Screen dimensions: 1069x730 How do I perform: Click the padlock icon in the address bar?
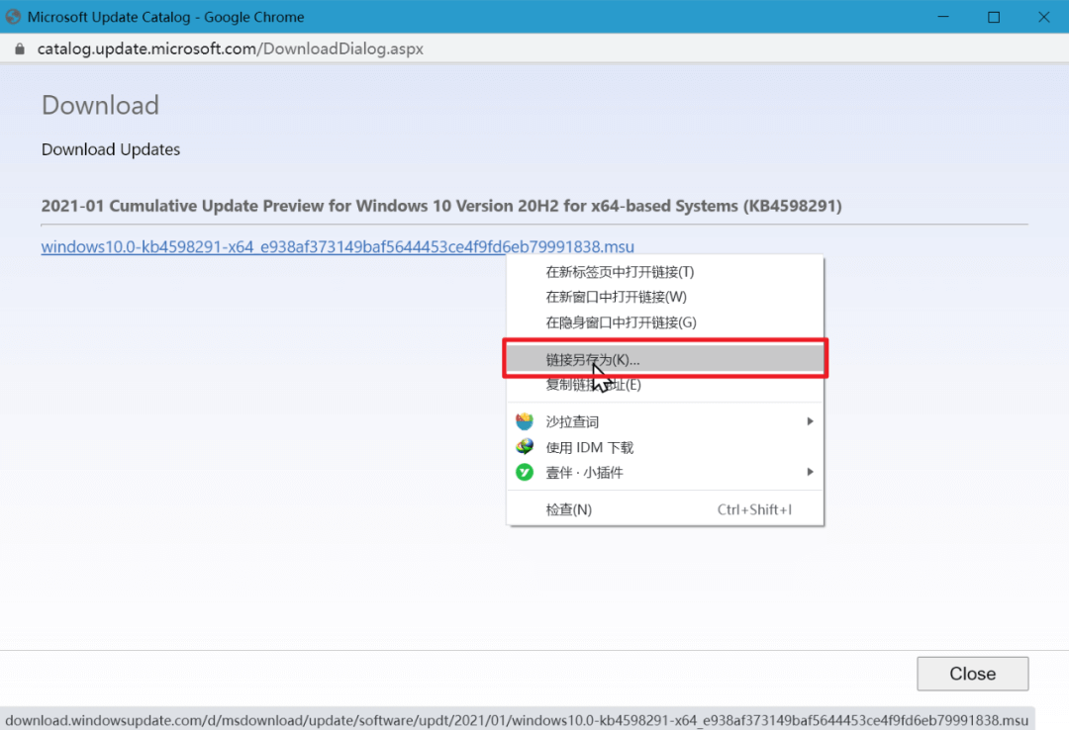19,48
